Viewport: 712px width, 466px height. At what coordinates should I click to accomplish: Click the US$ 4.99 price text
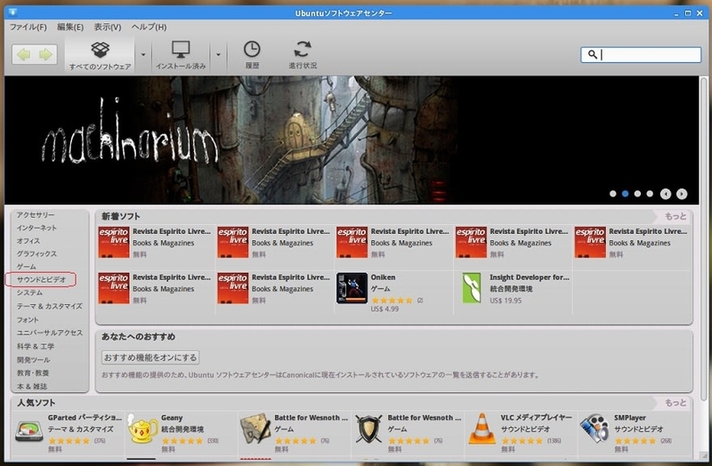click(384, 309)
